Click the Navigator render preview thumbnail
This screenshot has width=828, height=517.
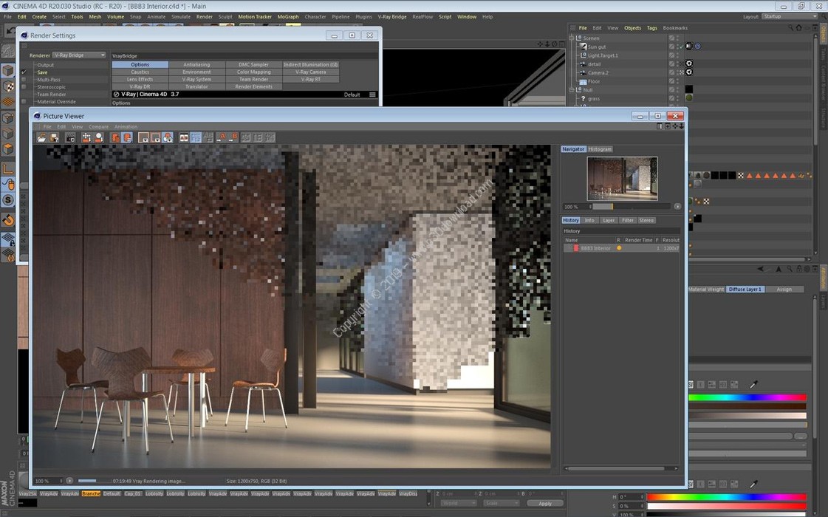pyautogui.click(x=622, y=177)
